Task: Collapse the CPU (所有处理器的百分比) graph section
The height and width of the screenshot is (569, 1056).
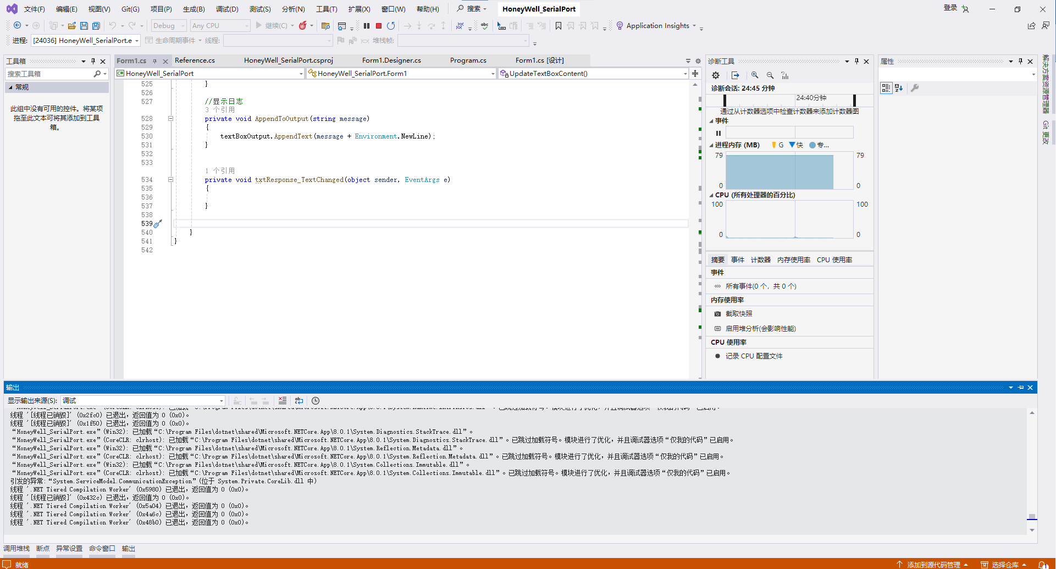Action: point(711,195)
